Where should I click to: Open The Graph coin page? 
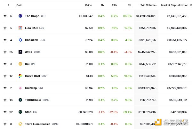(32, 16)
